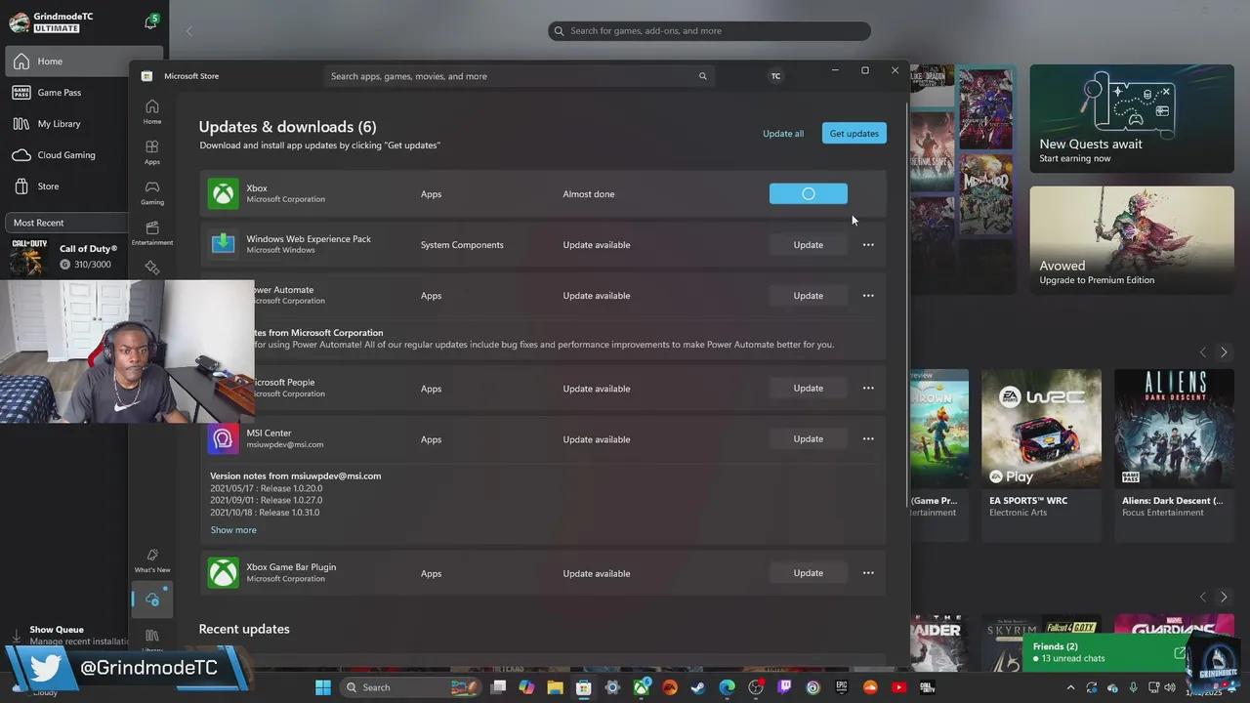Select Store in the Xbox app sidebar
Image resolution: width=1250 pixels, height=703 pixels.
tap(84, 186)
